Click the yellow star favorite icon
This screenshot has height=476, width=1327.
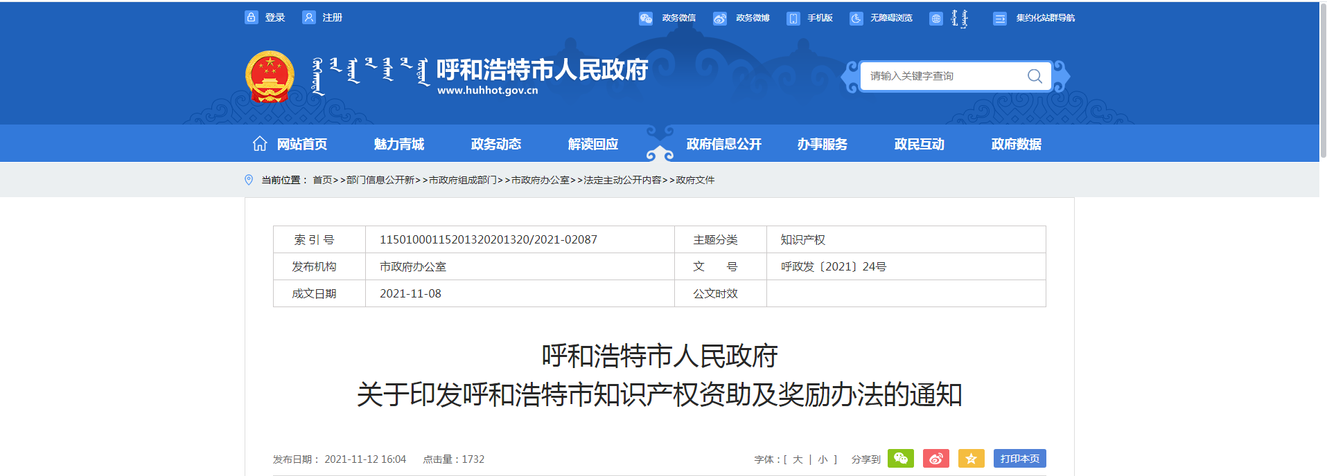972,458
